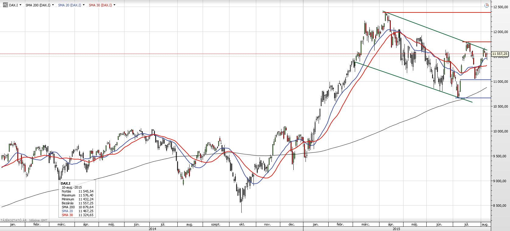Open the DAX.I symbol dropdown arrow

pyautogui.click(x=20, y=5)
